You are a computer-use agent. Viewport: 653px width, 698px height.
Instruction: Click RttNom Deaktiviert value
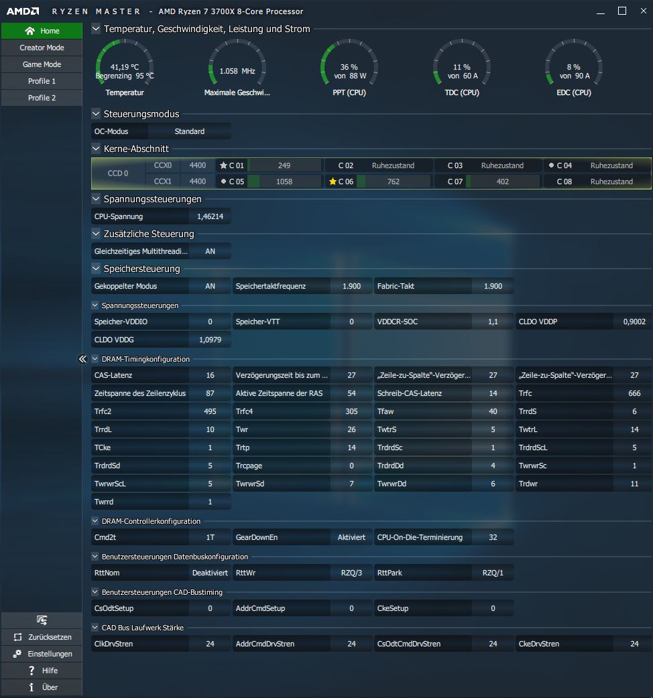pyautogui.click(x=210, y=573)
